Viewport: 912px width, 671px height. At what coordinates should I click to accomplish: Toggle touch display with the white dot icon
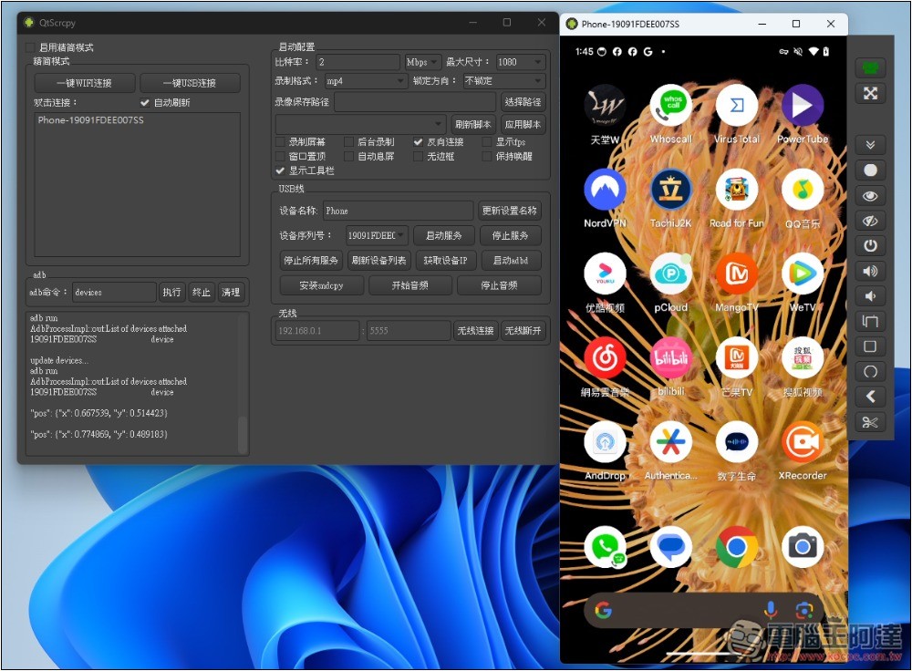[870, 170]
